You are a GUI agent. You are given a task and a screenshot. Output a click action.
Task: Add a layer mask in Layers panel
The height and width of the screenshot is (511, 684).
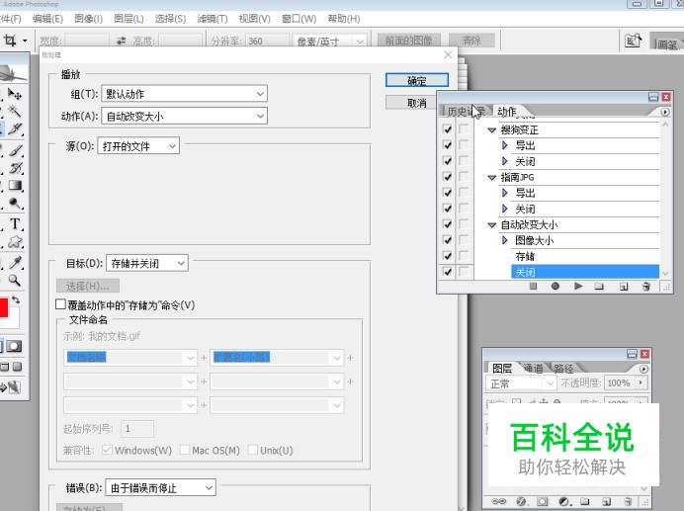(543, 501)
